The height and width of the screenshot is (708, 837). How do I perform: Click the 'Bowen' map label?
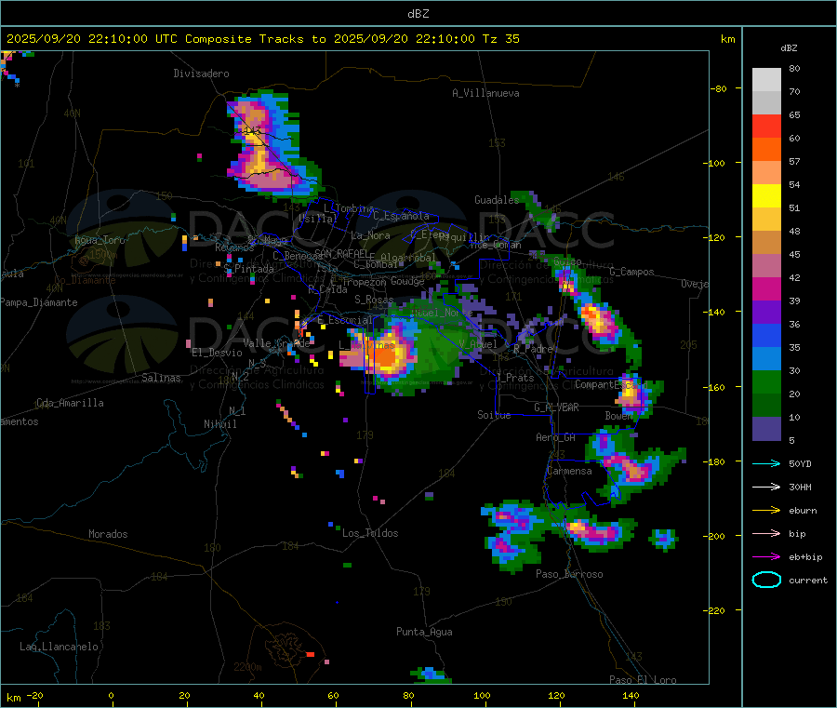(619, 415)
